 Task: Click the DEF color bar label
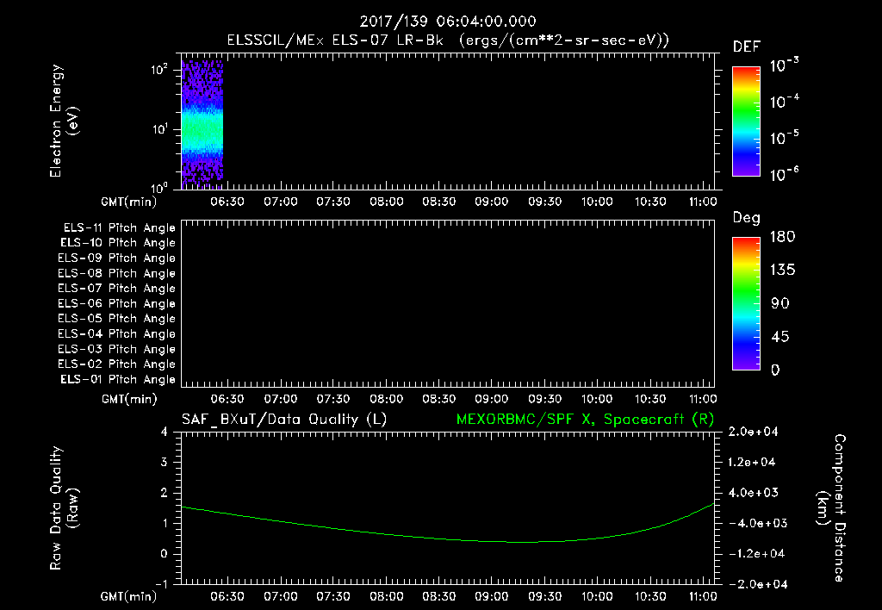click(747, 47)
